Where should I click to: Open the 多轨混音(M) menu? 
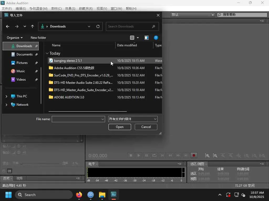(x=38, y=9)
